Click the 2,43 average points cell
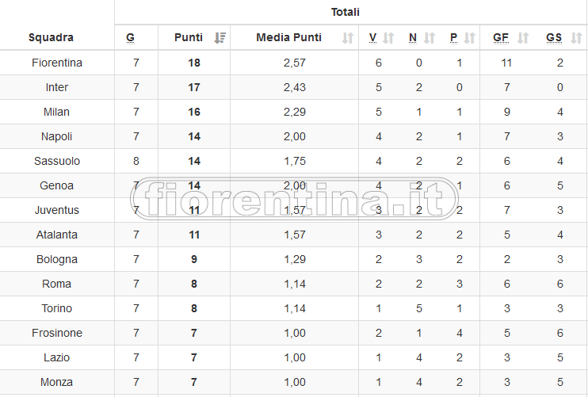This screenshot has width=588, height=397. pos(294,87)
